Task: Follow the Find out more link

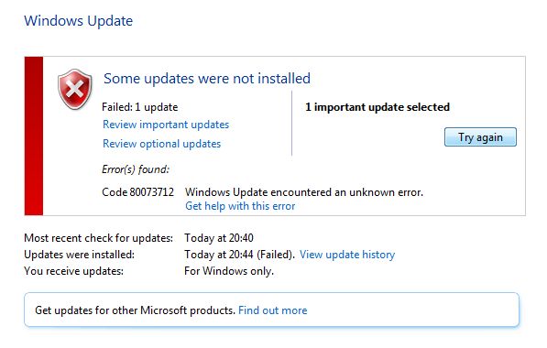Action: click(x=273, y=310)
